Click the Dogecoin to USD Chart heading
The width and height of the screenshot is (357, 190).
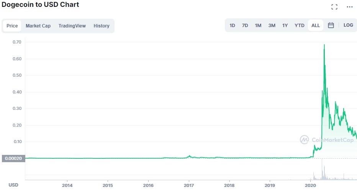pyautogui.click(x=40, y=5)
